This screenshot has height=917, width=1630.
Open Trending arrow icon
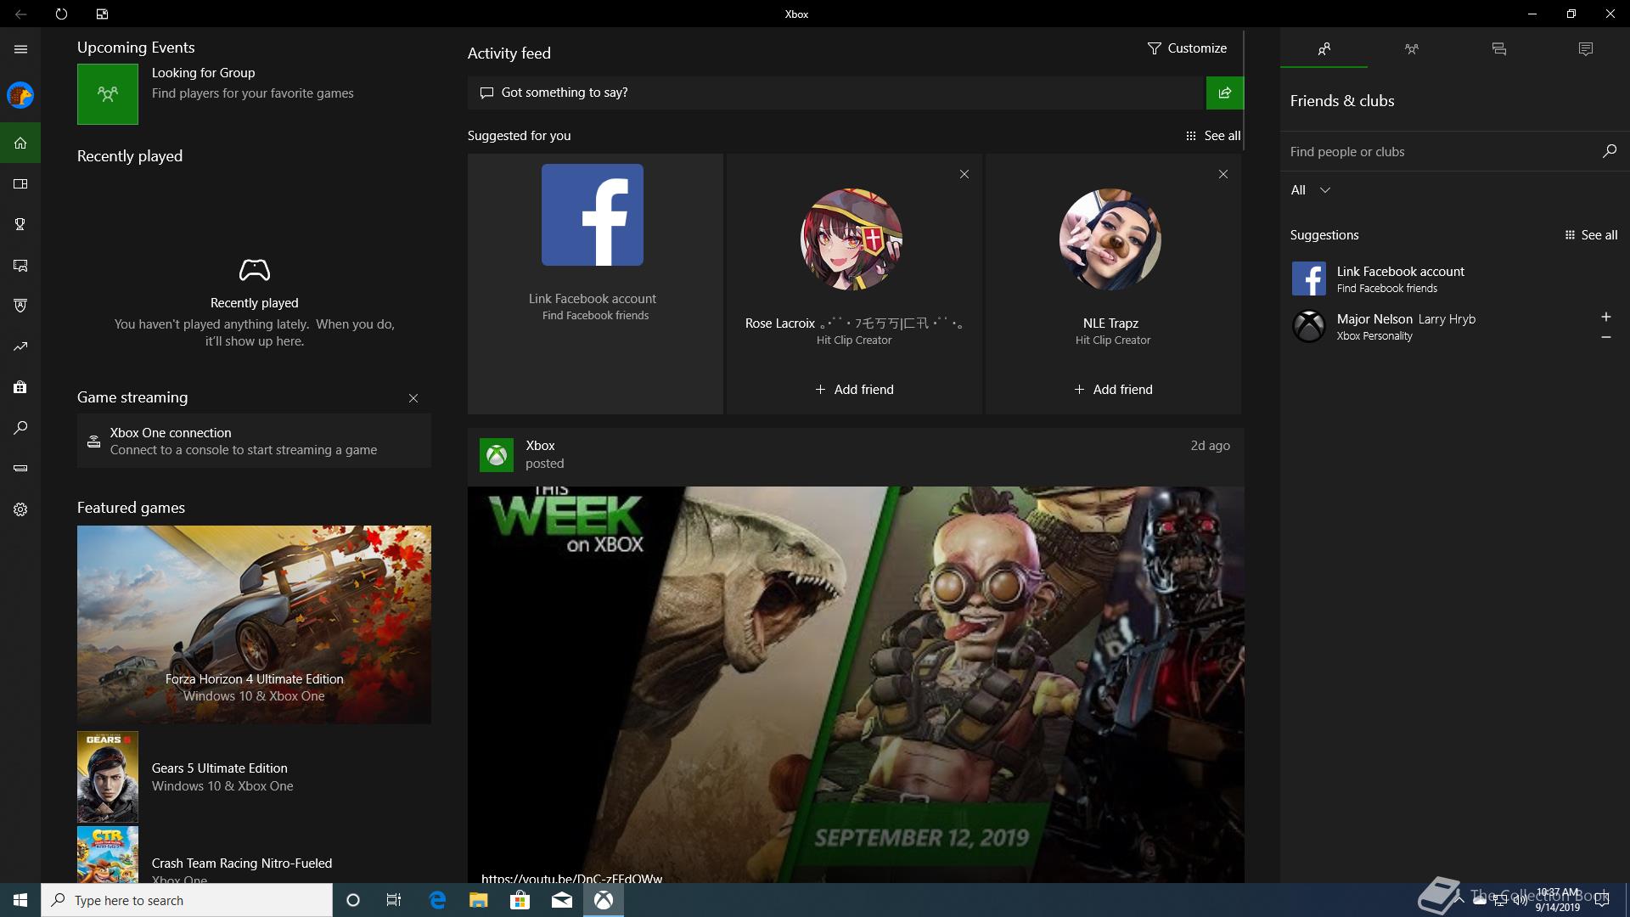pos(20,346)
